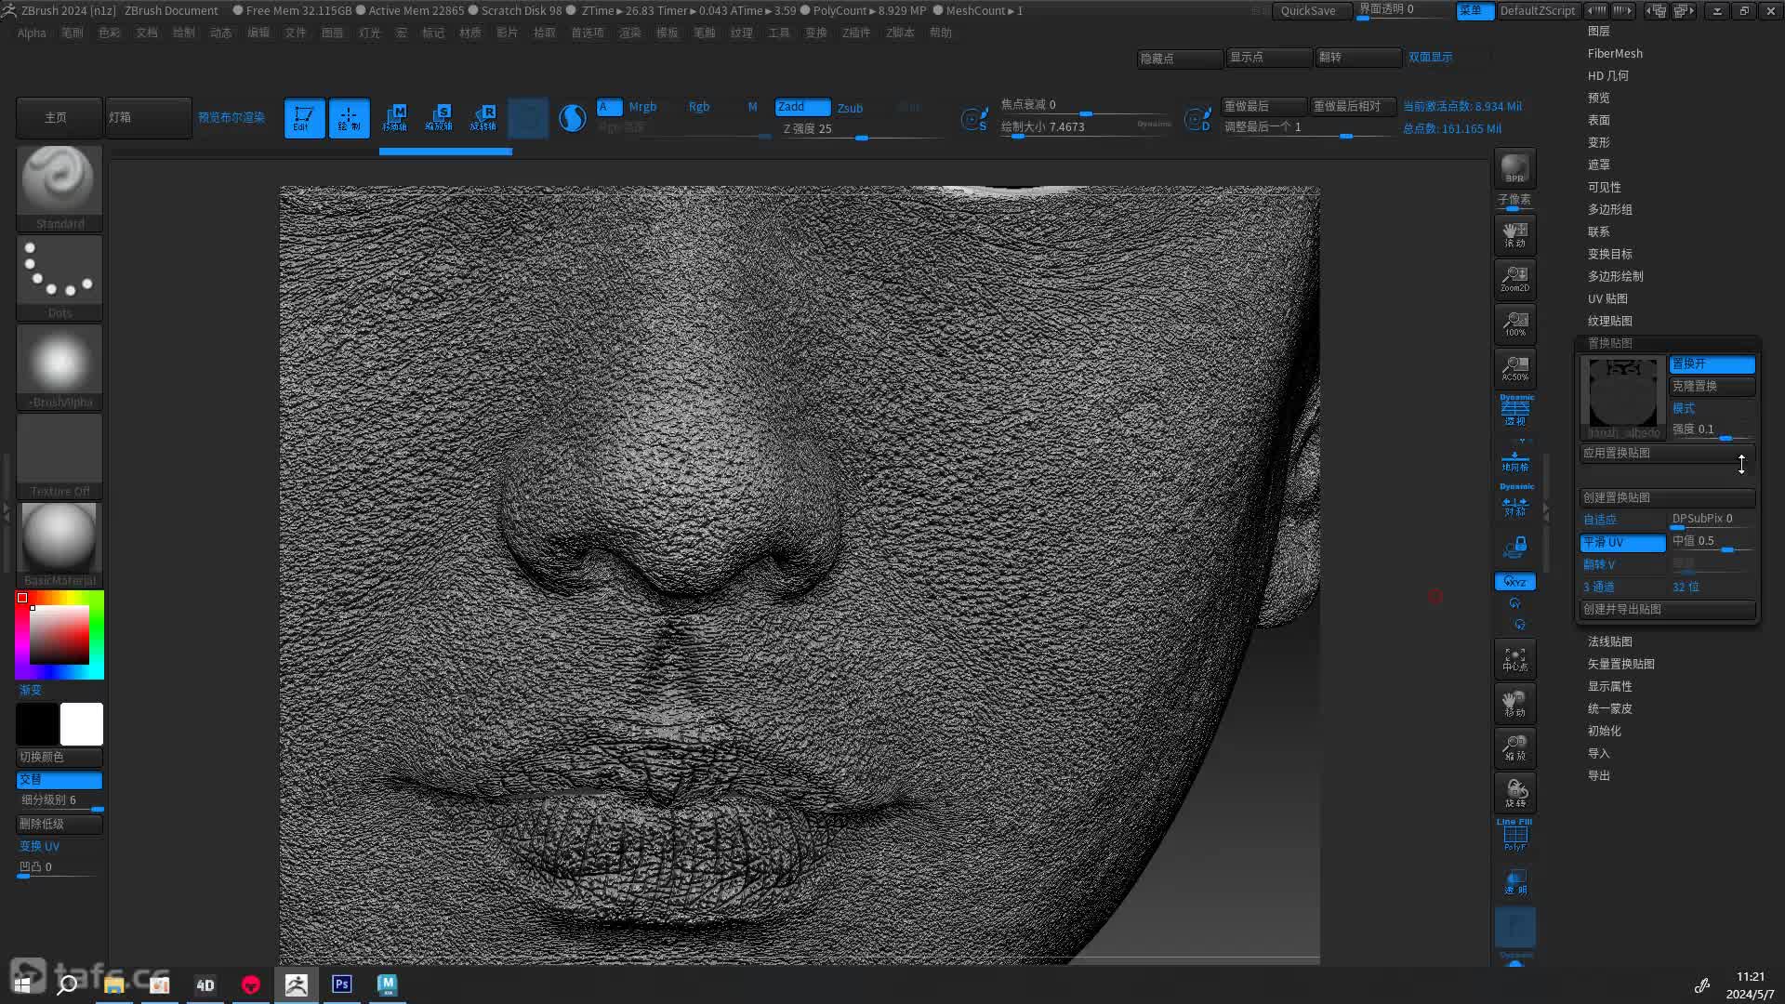The height and width of the screenshot is (1004, 1785).
Task: Open Photoshop from the taskbar
Action: [342, 984]
